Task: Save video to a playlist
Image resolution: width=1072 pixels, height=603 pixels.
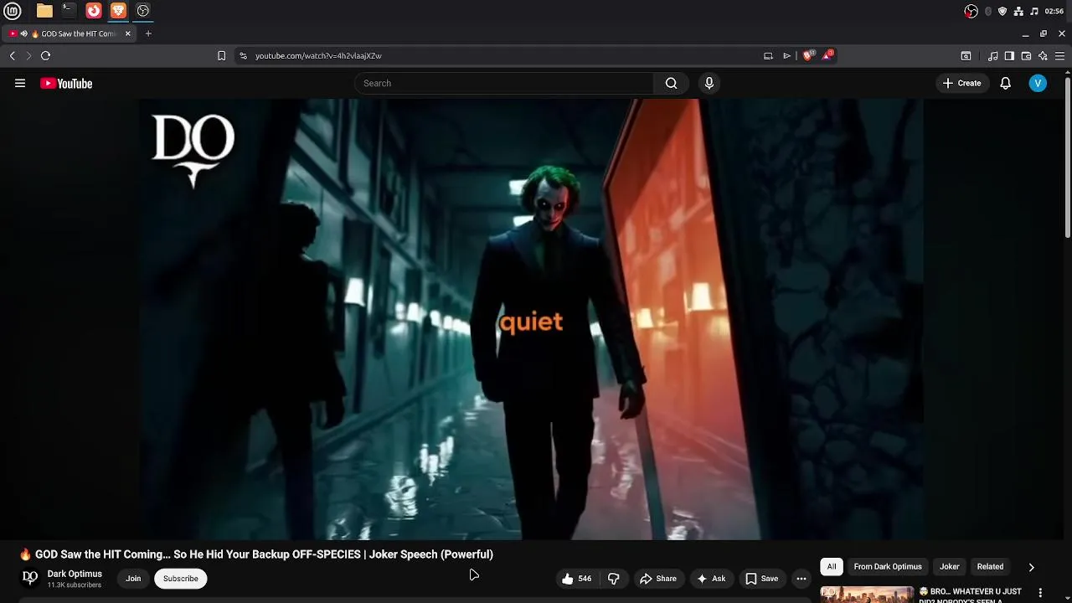Action: tap(762, 579)
